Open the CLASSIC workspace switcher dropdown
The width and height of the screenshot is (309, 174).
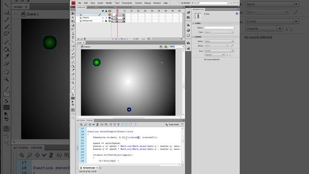tap(187, 3)
